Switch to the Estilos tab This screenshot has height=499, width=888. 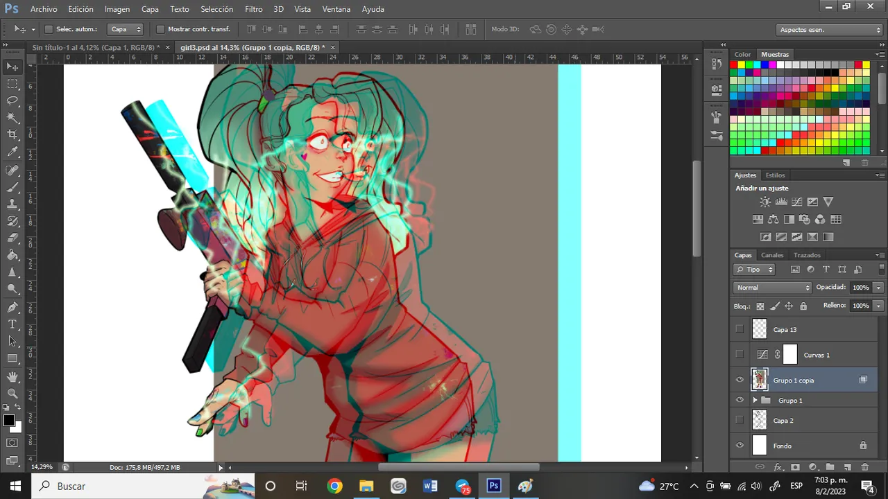pos(775,175)
